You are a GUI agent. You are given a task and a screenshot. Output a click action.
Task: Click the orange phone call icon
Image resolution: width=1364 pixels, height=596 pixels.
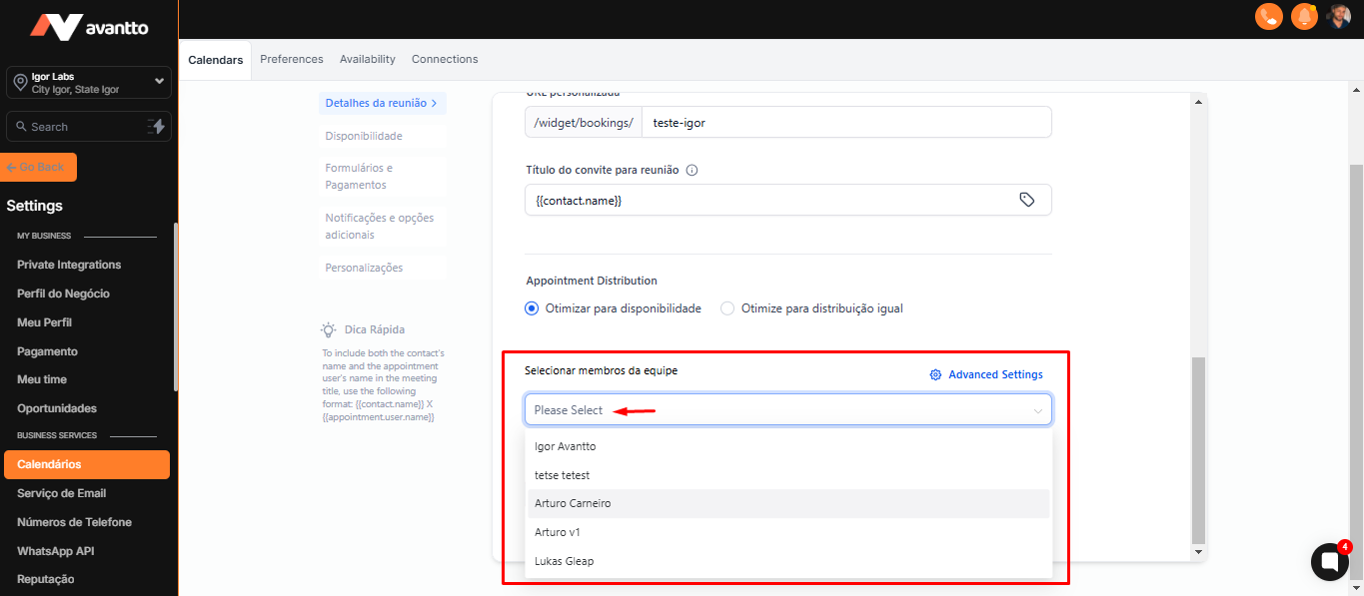(x=1268, y=16)
